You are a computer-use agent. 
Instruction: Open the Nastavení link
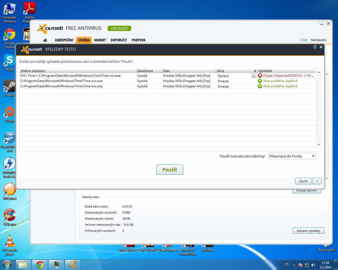click(318, 40)
